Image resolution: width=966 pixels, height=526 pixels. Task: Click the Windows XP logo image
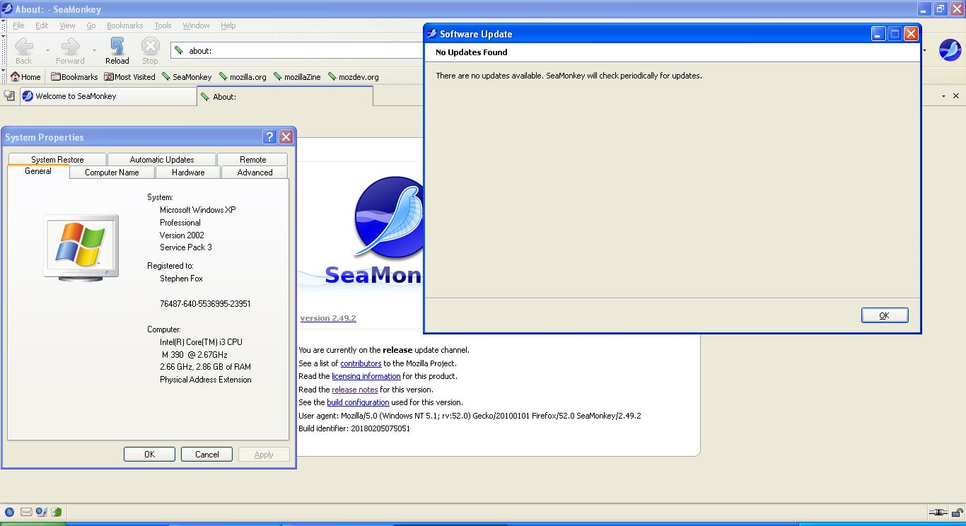81,247
